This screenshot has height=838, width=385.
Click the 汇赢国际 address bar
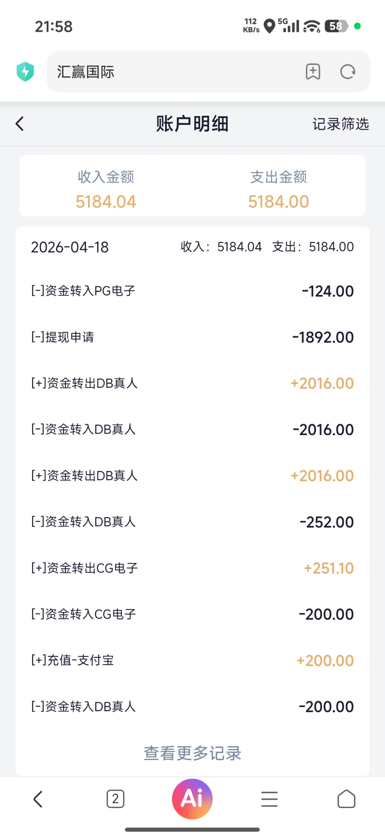pos(175,72)
